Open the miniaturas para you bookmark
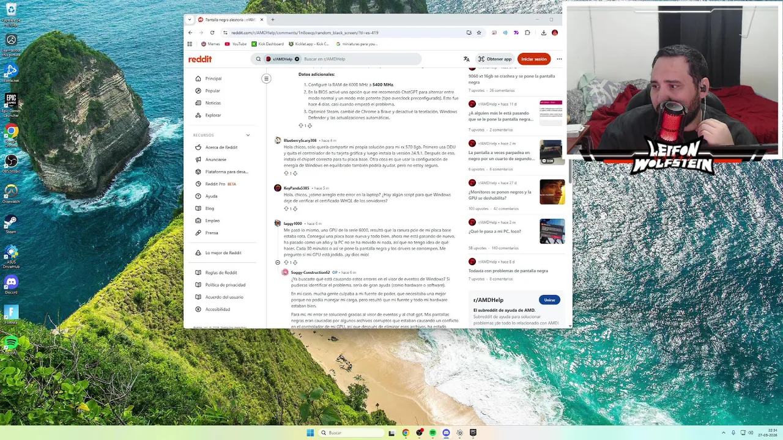 click(357, 44)
